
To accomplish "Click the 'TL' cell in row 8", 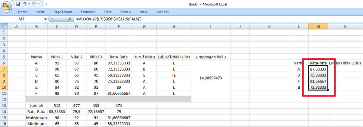I will (x=174, y=75).
